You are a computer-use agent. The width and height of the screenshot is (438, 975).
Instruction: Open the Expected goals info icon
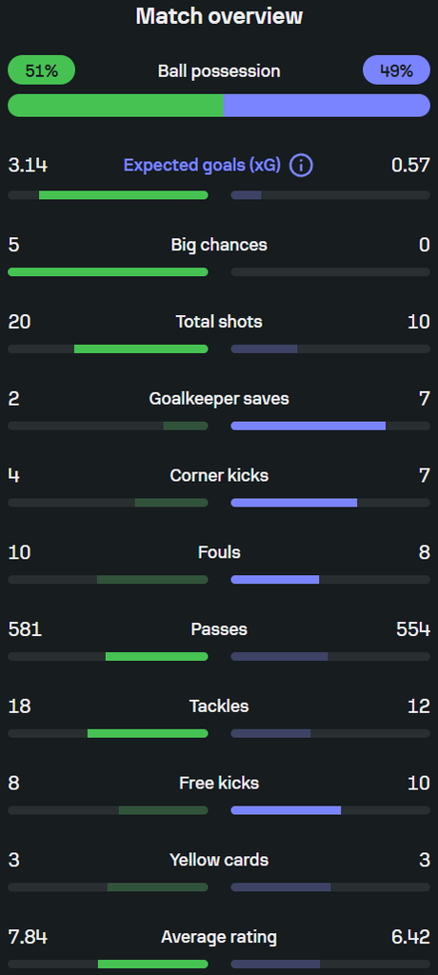click(x=301, y=166)
